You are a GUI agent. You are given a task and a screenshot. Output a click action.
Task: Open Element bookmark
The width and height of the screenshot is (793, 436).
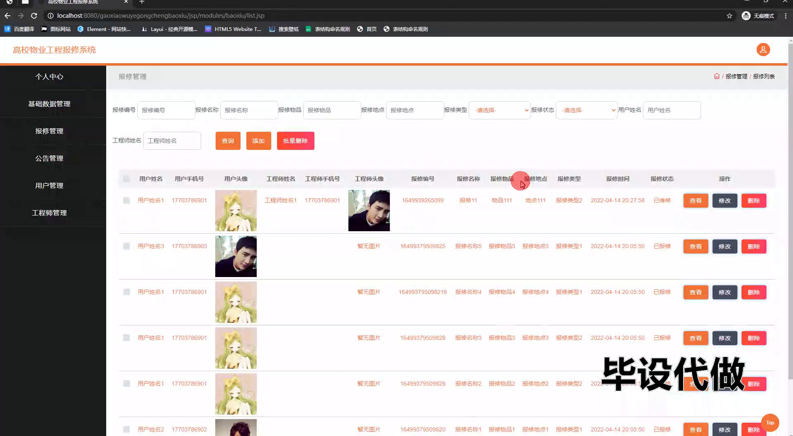click(x=104, y=29)
